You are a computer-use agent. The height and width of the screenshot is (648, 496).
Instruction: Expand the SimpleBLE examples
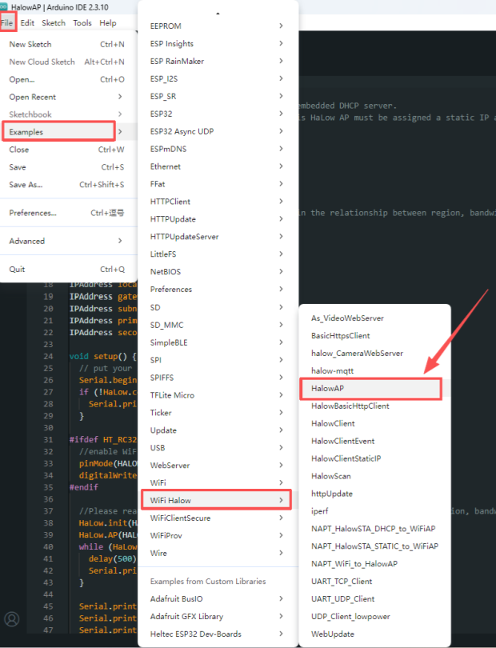coord(218,342)
